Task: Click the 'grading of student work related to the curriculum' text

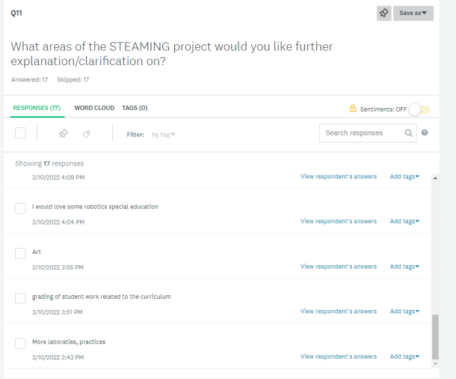Action: [x=101, y=297]
